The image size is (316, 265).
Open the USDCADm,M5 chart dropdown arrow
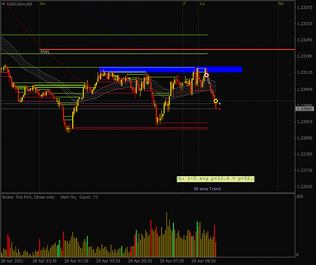coord(4,4)
